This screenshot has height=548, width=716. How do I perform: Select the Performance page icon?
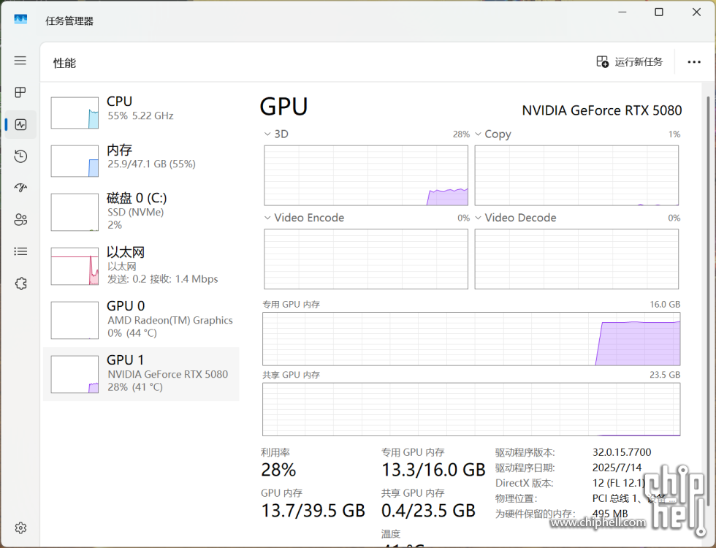[x=20, y=124]
